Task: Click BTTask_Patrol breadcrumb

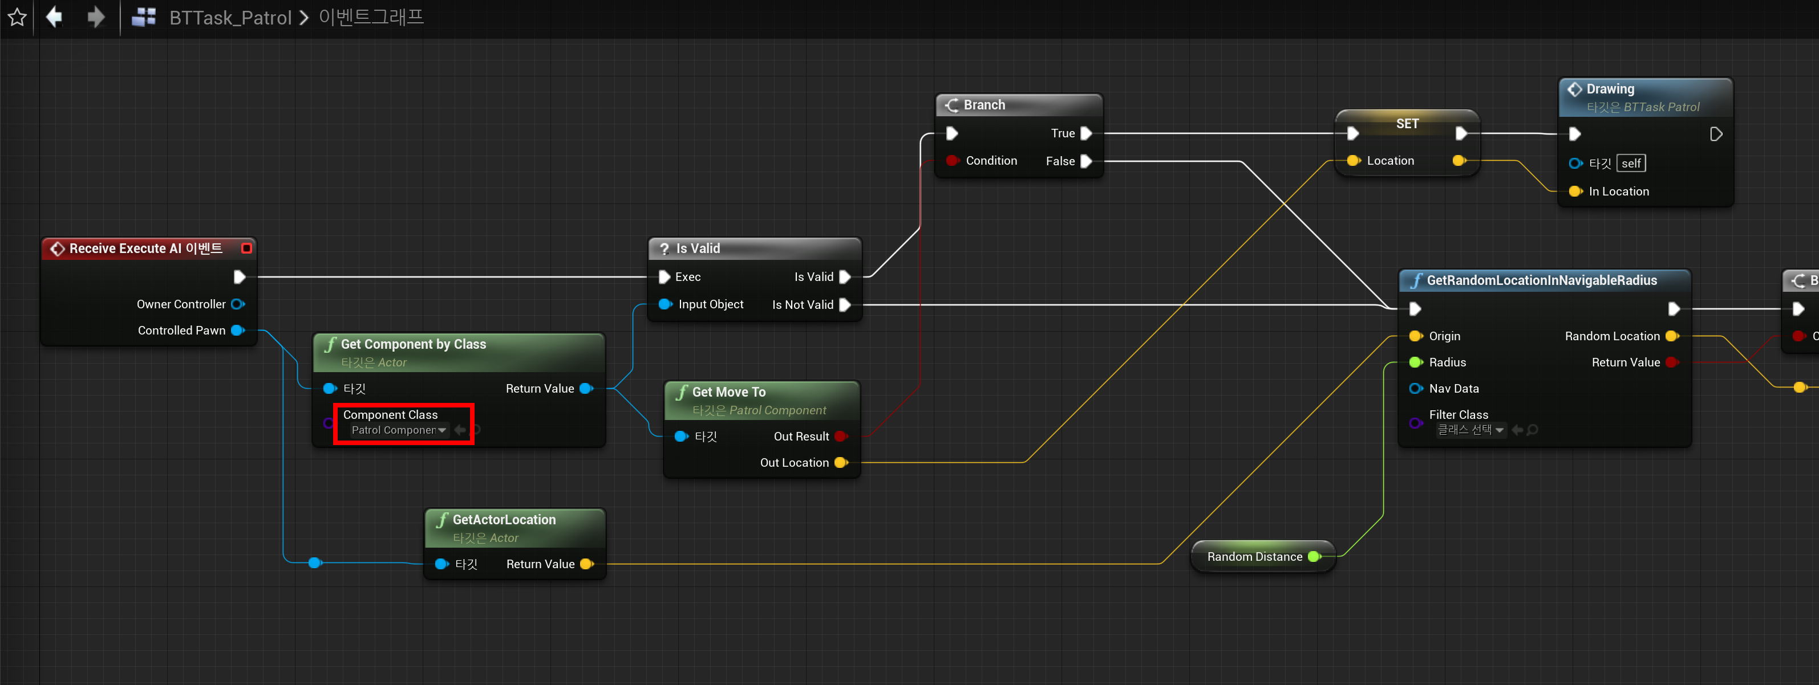Action: coord(230,18)
